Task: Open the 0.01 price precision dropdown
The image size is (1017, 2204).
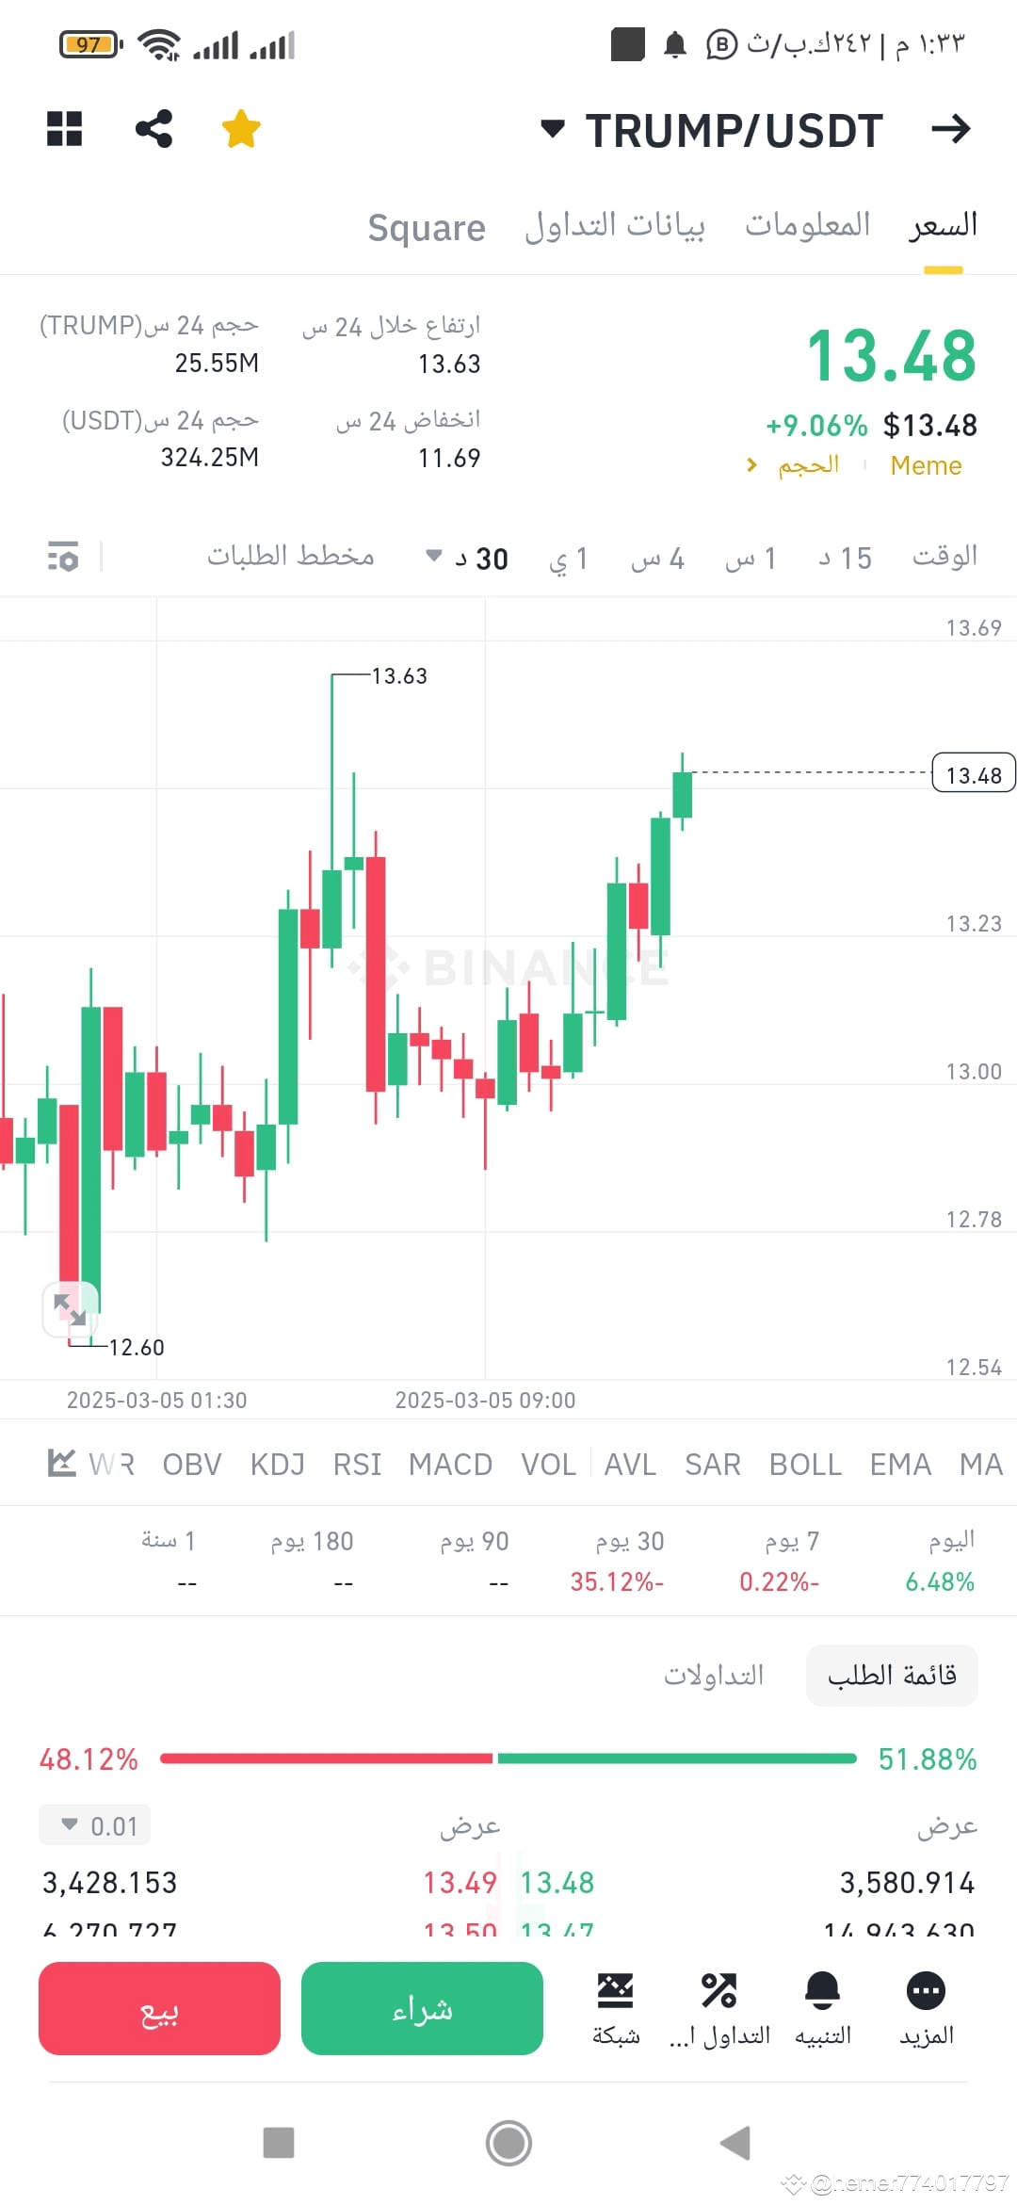Action: [x=94, y=1824]
